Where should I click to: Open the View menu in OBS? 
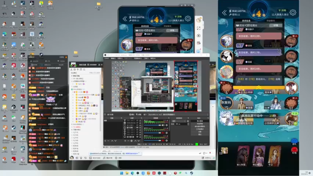click(120, 58)
